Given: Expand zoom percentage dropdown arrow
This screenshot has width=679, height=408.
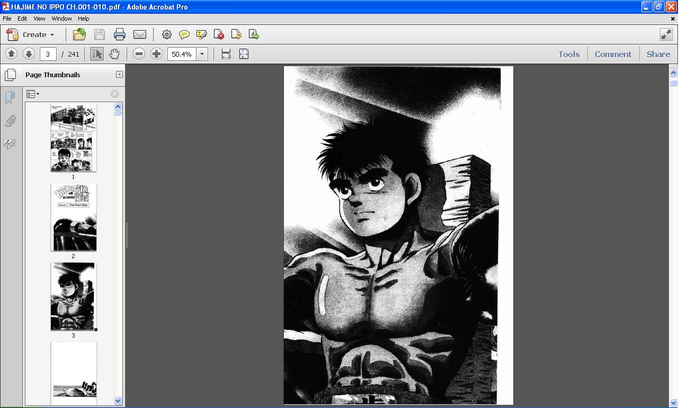Looking at the screenshot, I should [202, 54].
